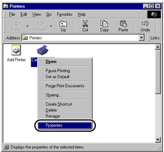Open the File menu
The image size is (164, 152).
click(12, 14)
